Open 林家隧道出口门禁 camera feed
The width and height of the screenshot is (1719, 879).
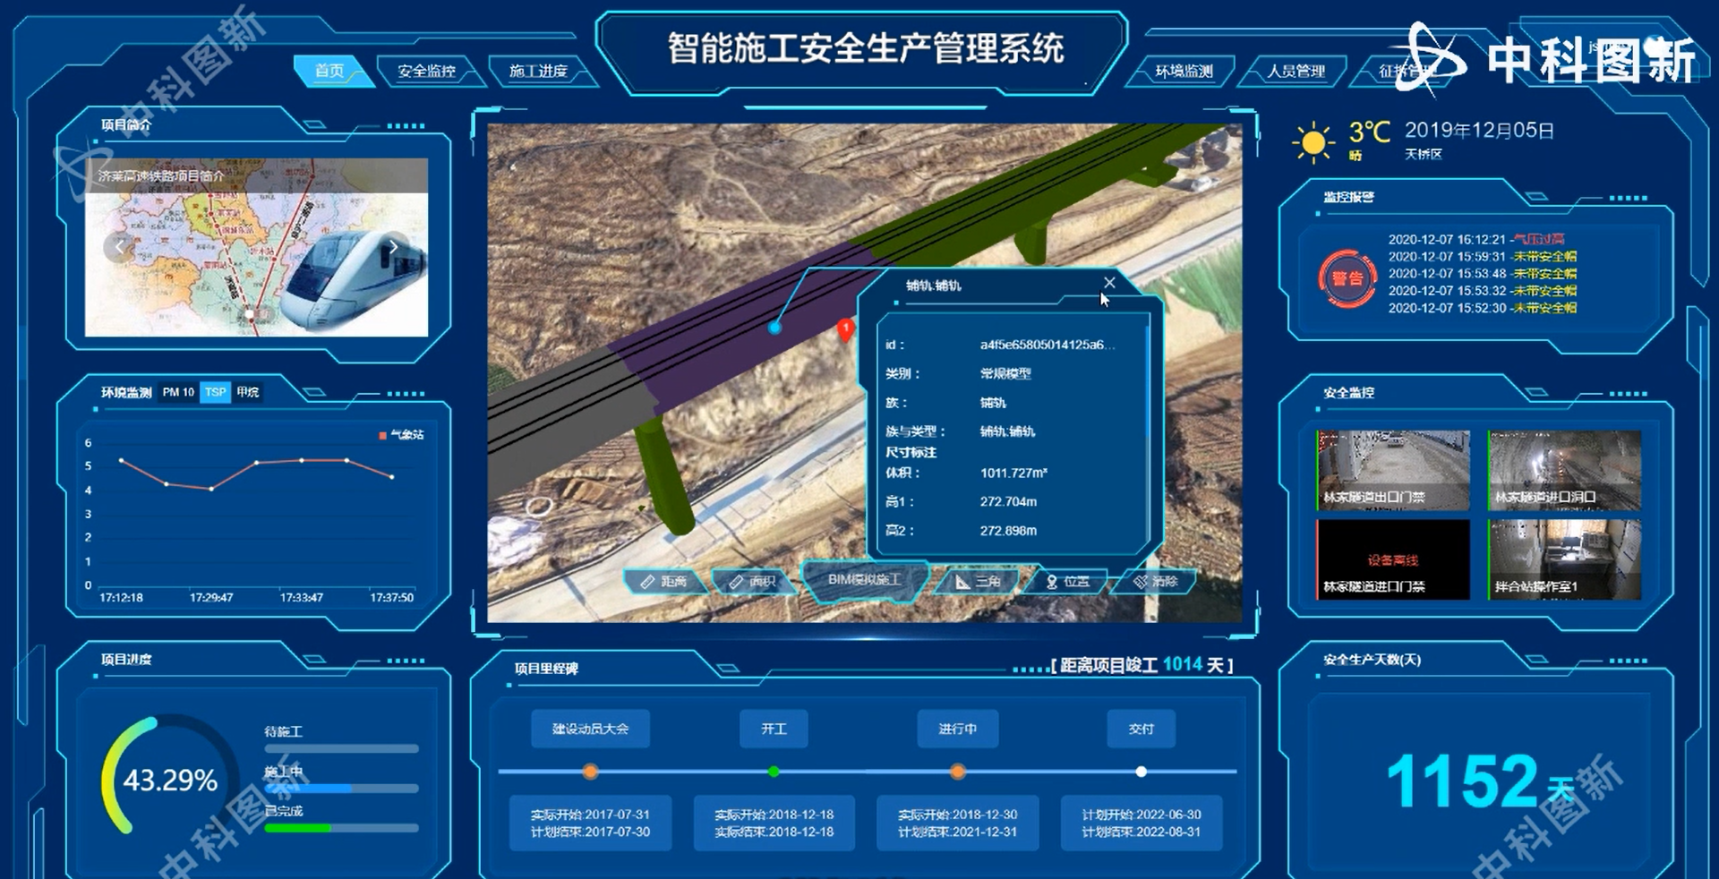pos(1393,470)
